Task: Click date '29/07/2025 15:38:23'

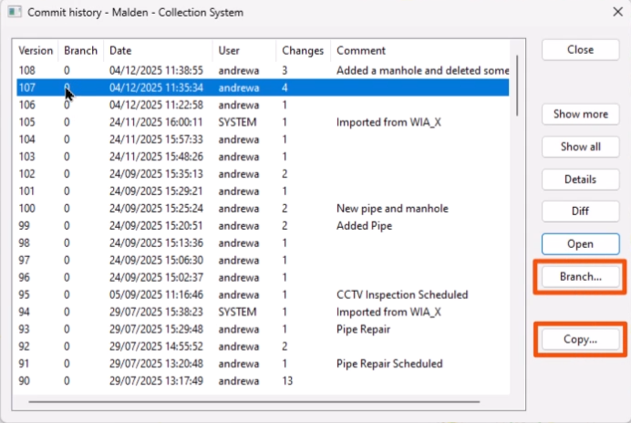Action: point(156,313)
